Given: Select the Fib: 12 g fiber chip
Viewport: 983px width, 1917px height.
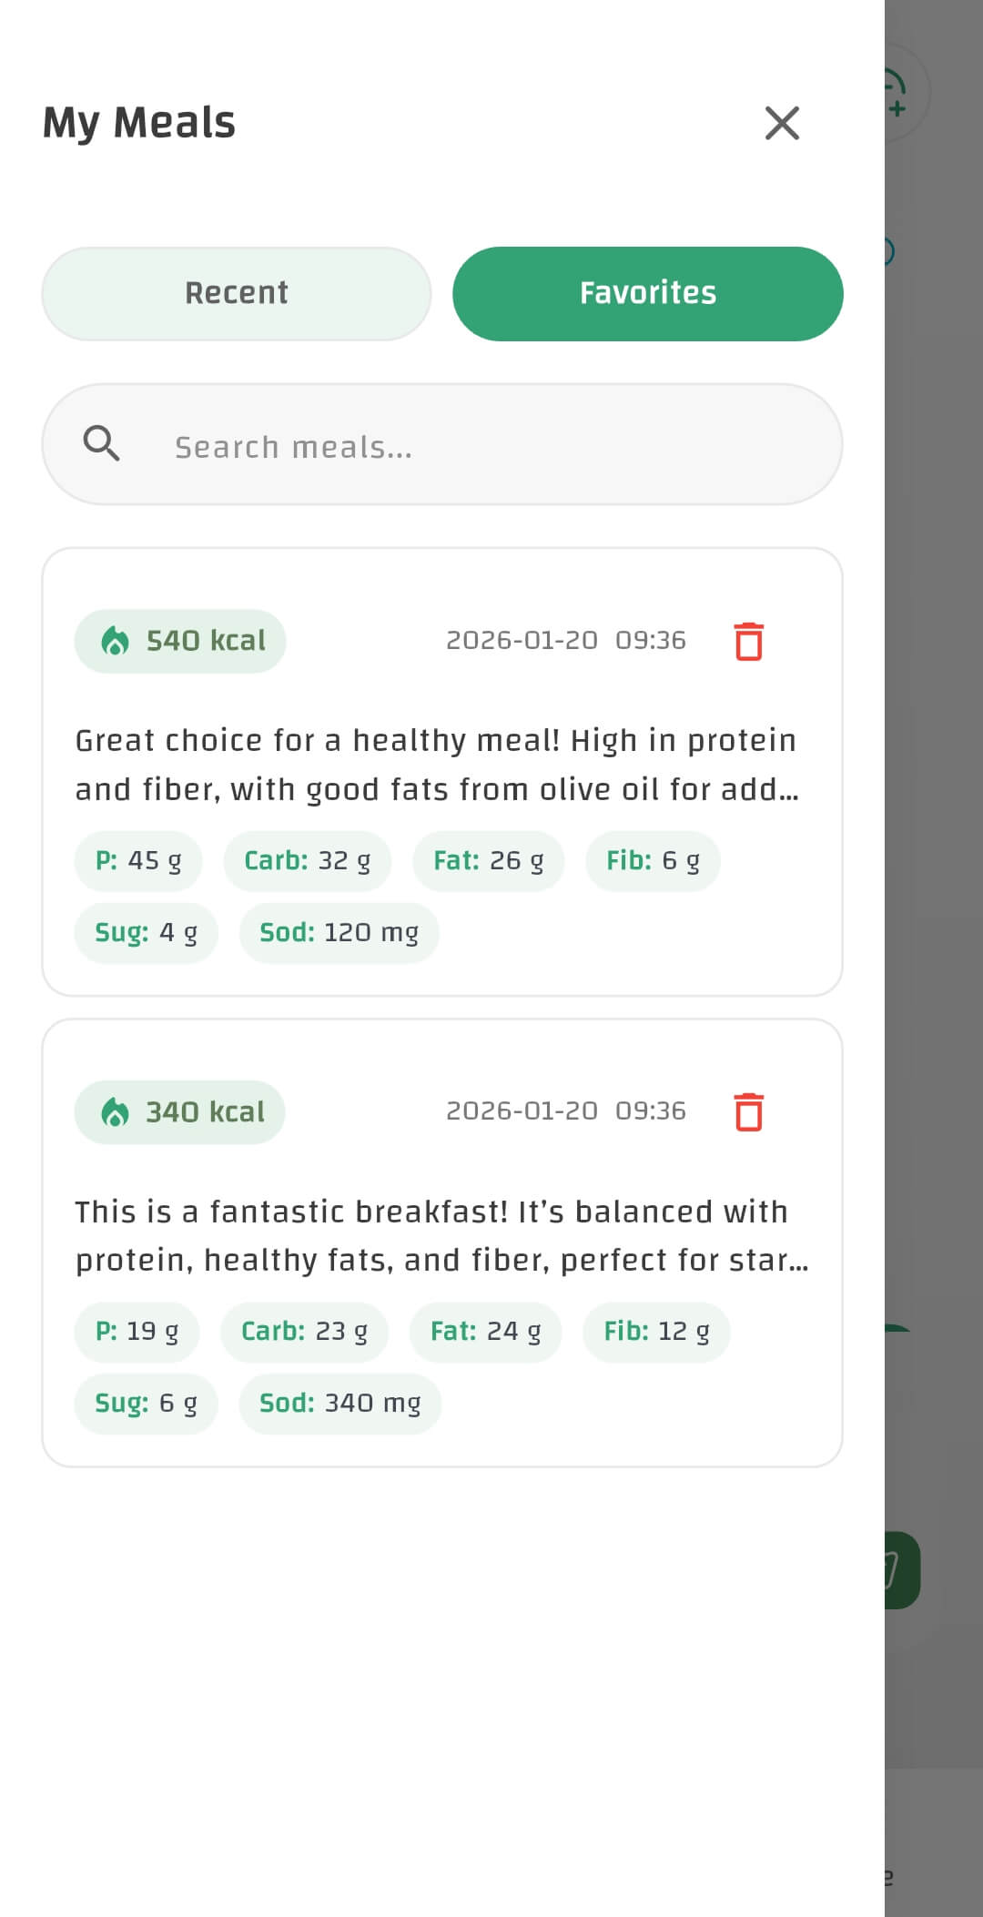Looking at the screenshot, I should click(x=655, y=1331).
